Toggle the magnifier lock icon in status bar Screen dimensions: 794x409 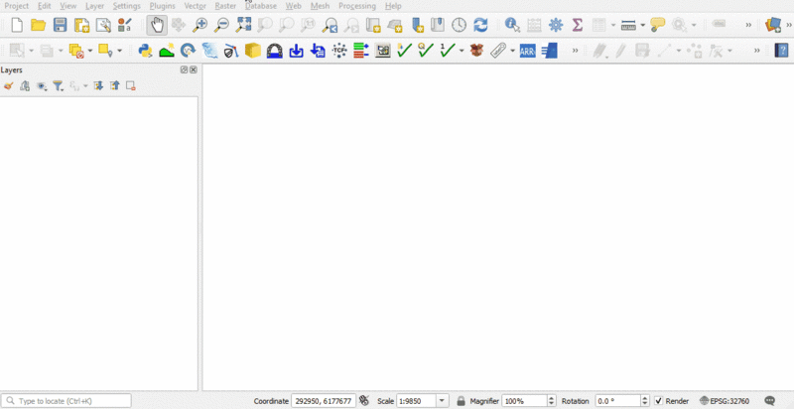point(461,401)
